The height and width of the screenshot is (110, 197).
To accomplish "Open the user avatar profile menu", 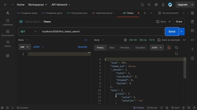I will click(170, 5).
